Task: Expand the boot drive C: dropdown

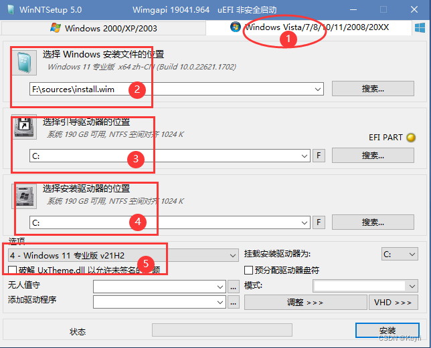Action: coord(305,156)
